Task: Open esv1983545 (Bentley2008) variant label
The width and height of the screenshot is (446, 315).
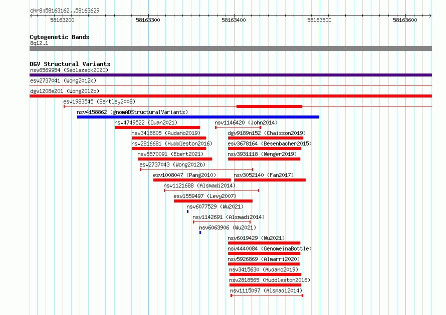Action: pos(99,101)
